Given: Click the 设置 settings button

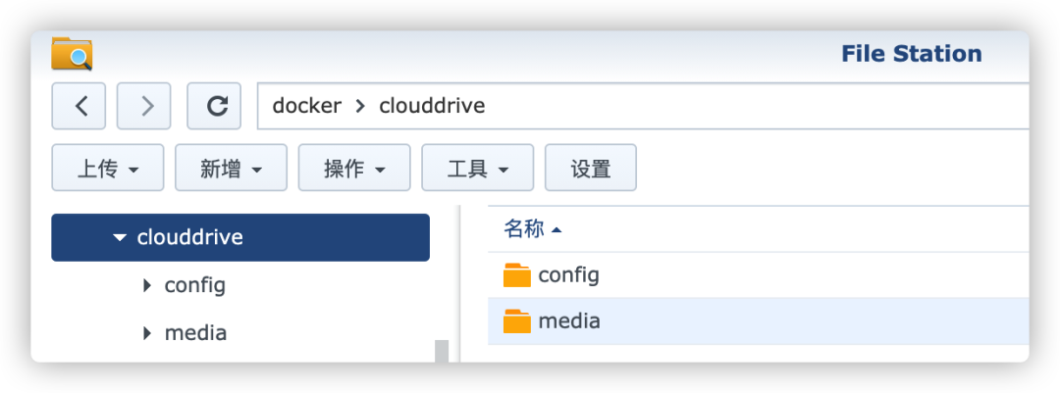Looking at the screenshot, I should point(591,168).
